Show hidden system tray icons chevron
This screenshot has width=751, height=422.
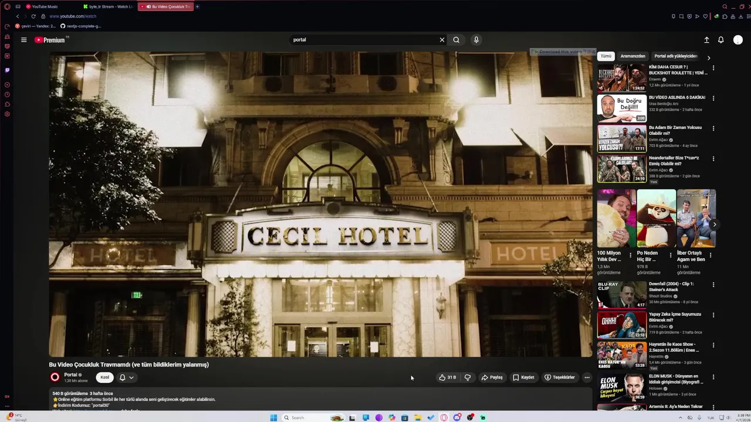680,418
